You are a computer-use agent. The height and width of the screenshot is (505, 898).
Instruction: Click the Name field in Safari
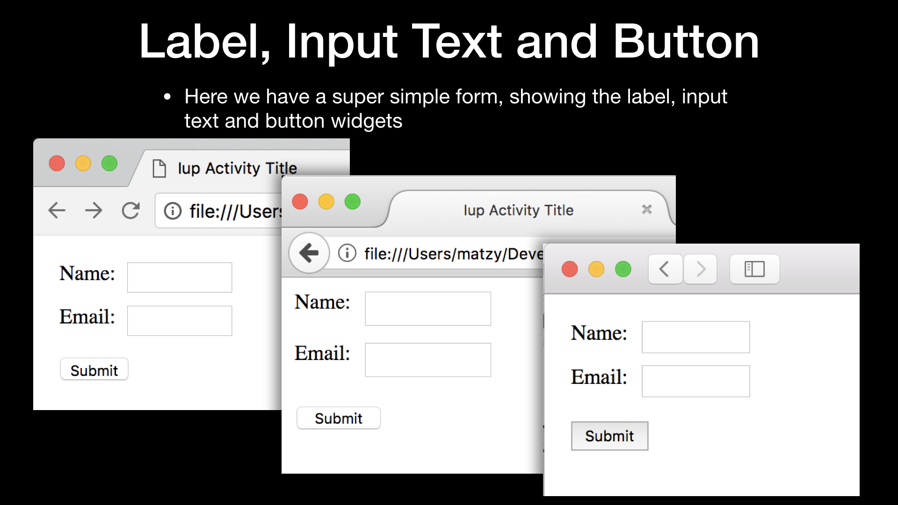[695, 337]
